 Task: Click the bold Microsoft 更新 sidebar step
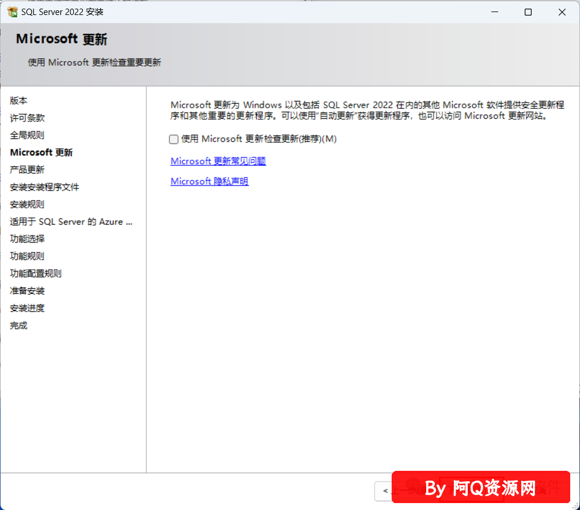click(41, 153)
